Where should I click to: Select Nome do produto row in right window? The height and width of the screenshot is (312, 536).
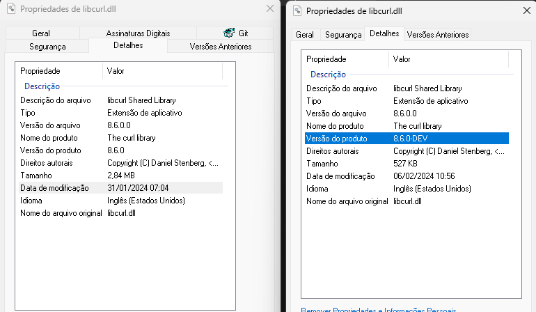point(407,126)
